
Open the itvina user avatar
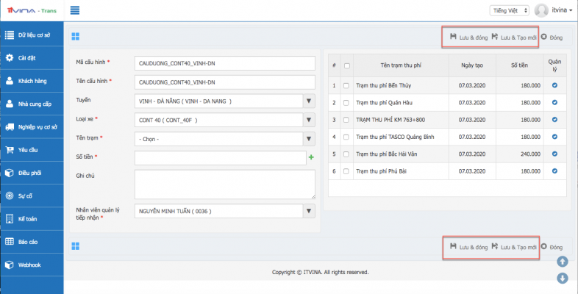(x=542, y=10)
